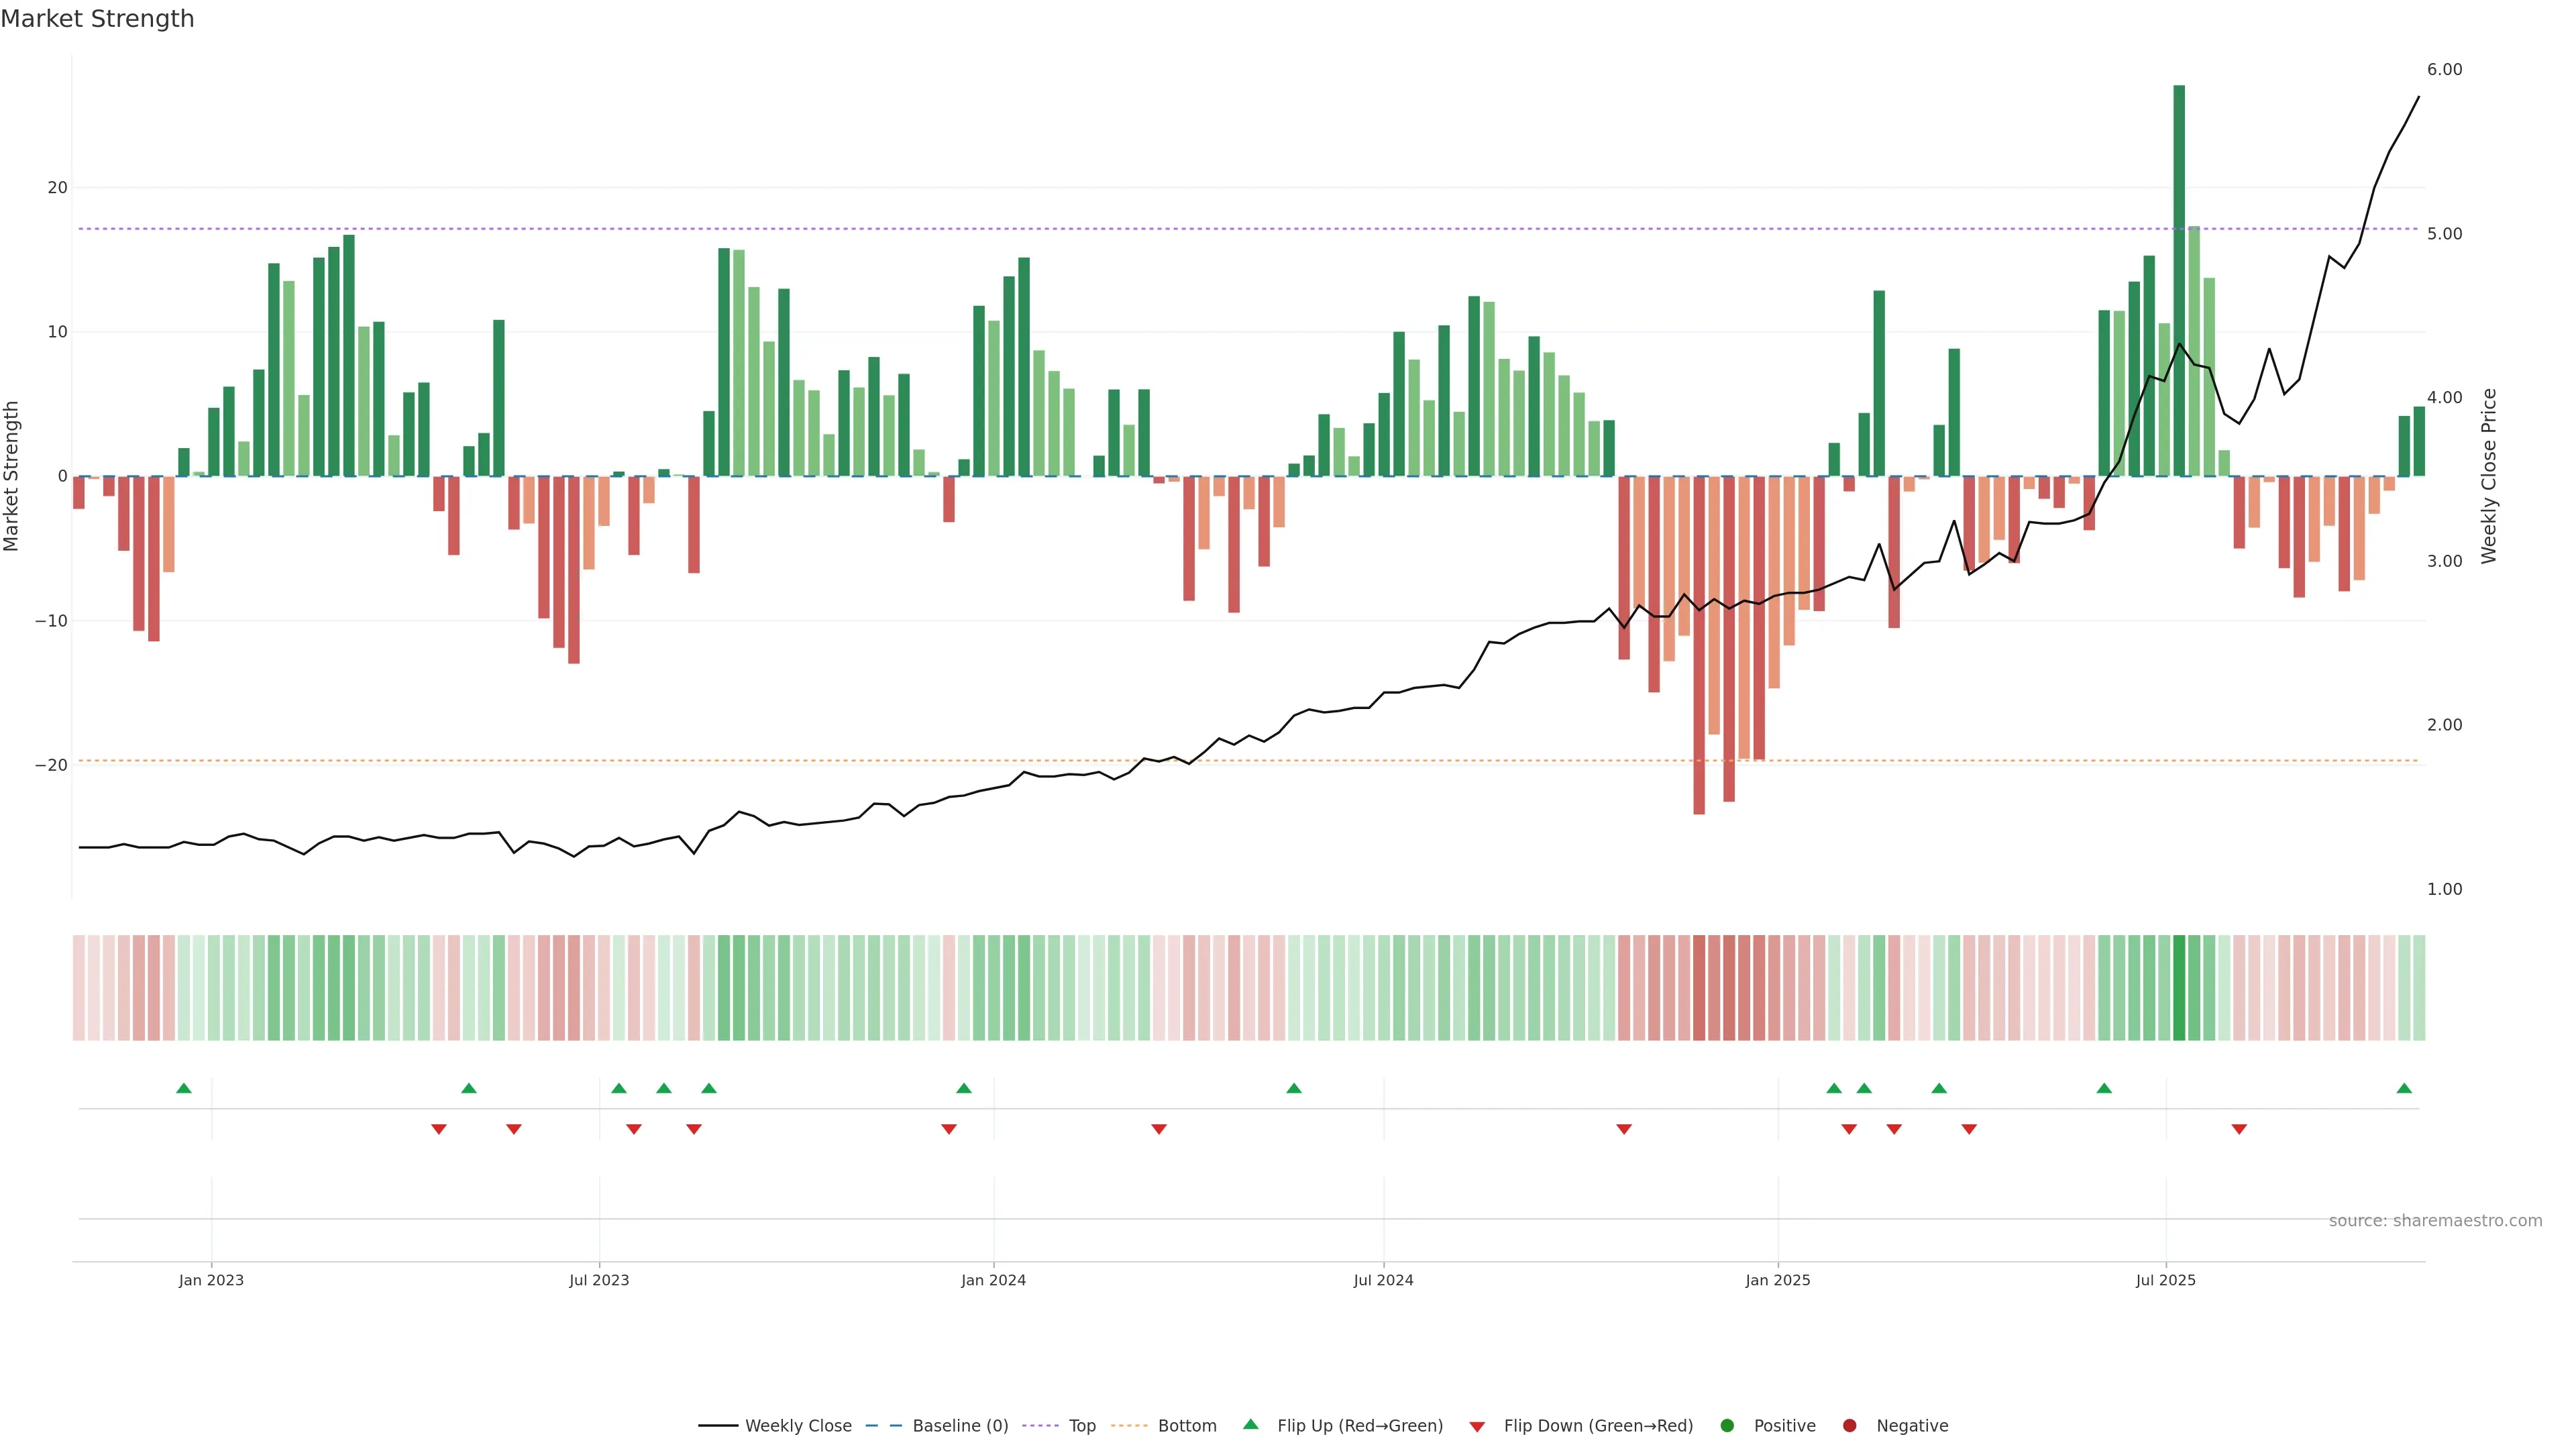Image resolution: width=2576 pixels, height=1449 pixels.
Task: Click the Jul 2024 x-axis label
Action: (x=1383, y=1280)
